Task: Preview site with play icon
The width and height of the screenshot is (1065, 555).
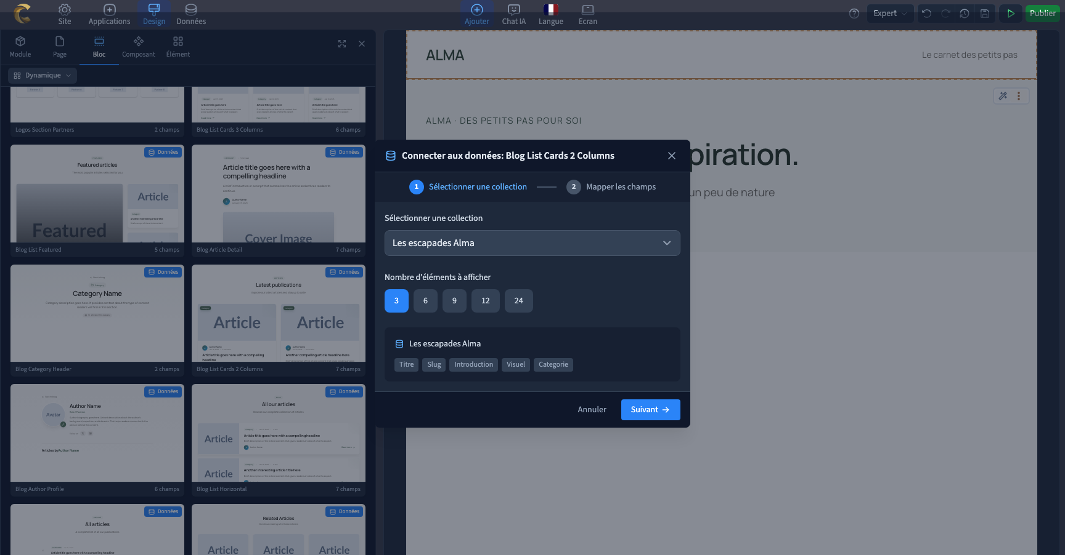Action: (1011, 14)
